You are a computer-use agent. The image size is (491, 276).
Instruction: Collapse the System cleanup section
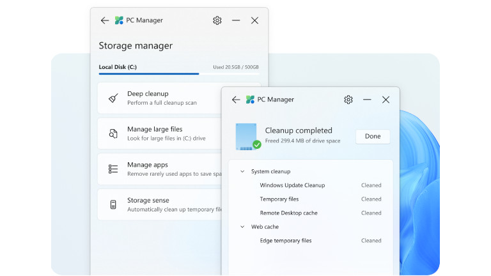pyautogui.click(x=242, y=171)
